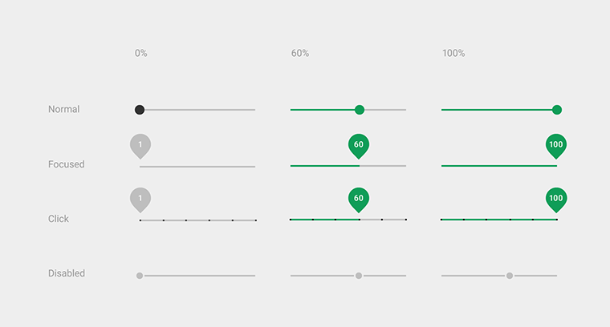The width and height of the screenshot is (610, 327).
Task: Click the green thumb on Normal 60% slider
Action: pyautogui.click(x=360, y=110)
